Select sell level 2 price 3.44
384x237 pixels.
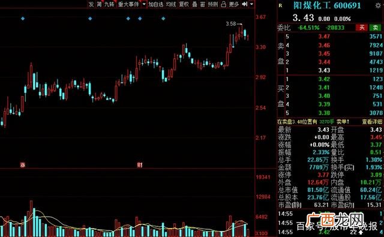(x=324, y=62)
